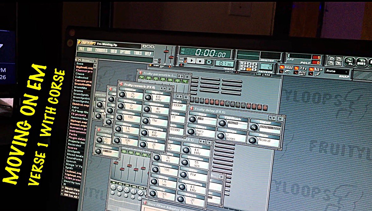Click the Cutoff level bar in Fruity delay
Image resolution: width=372 pixels, height=211 pixels.
[x=270, y=128]
